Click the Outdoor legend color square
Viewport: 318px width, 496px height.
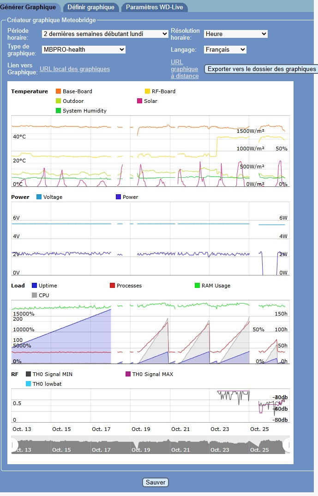click(59, 101)
